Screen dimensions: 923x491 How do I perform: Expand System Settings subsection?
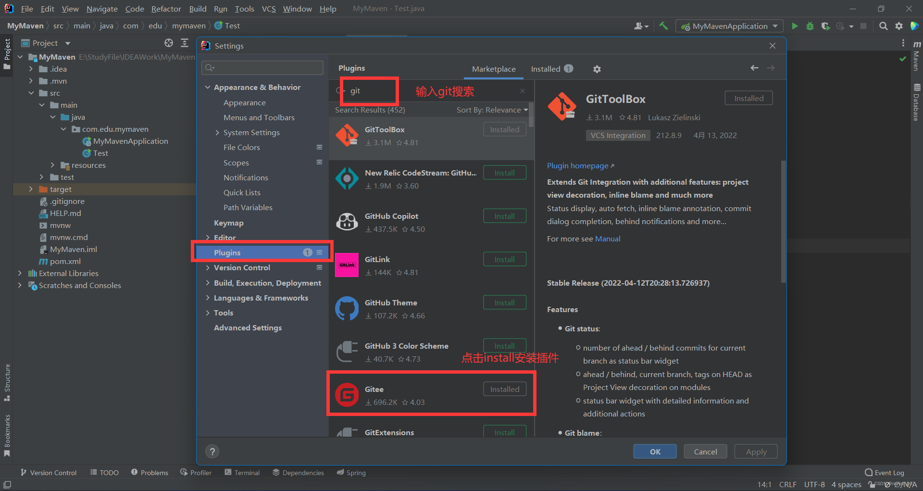pyautogui.click(x=217, y=133)
